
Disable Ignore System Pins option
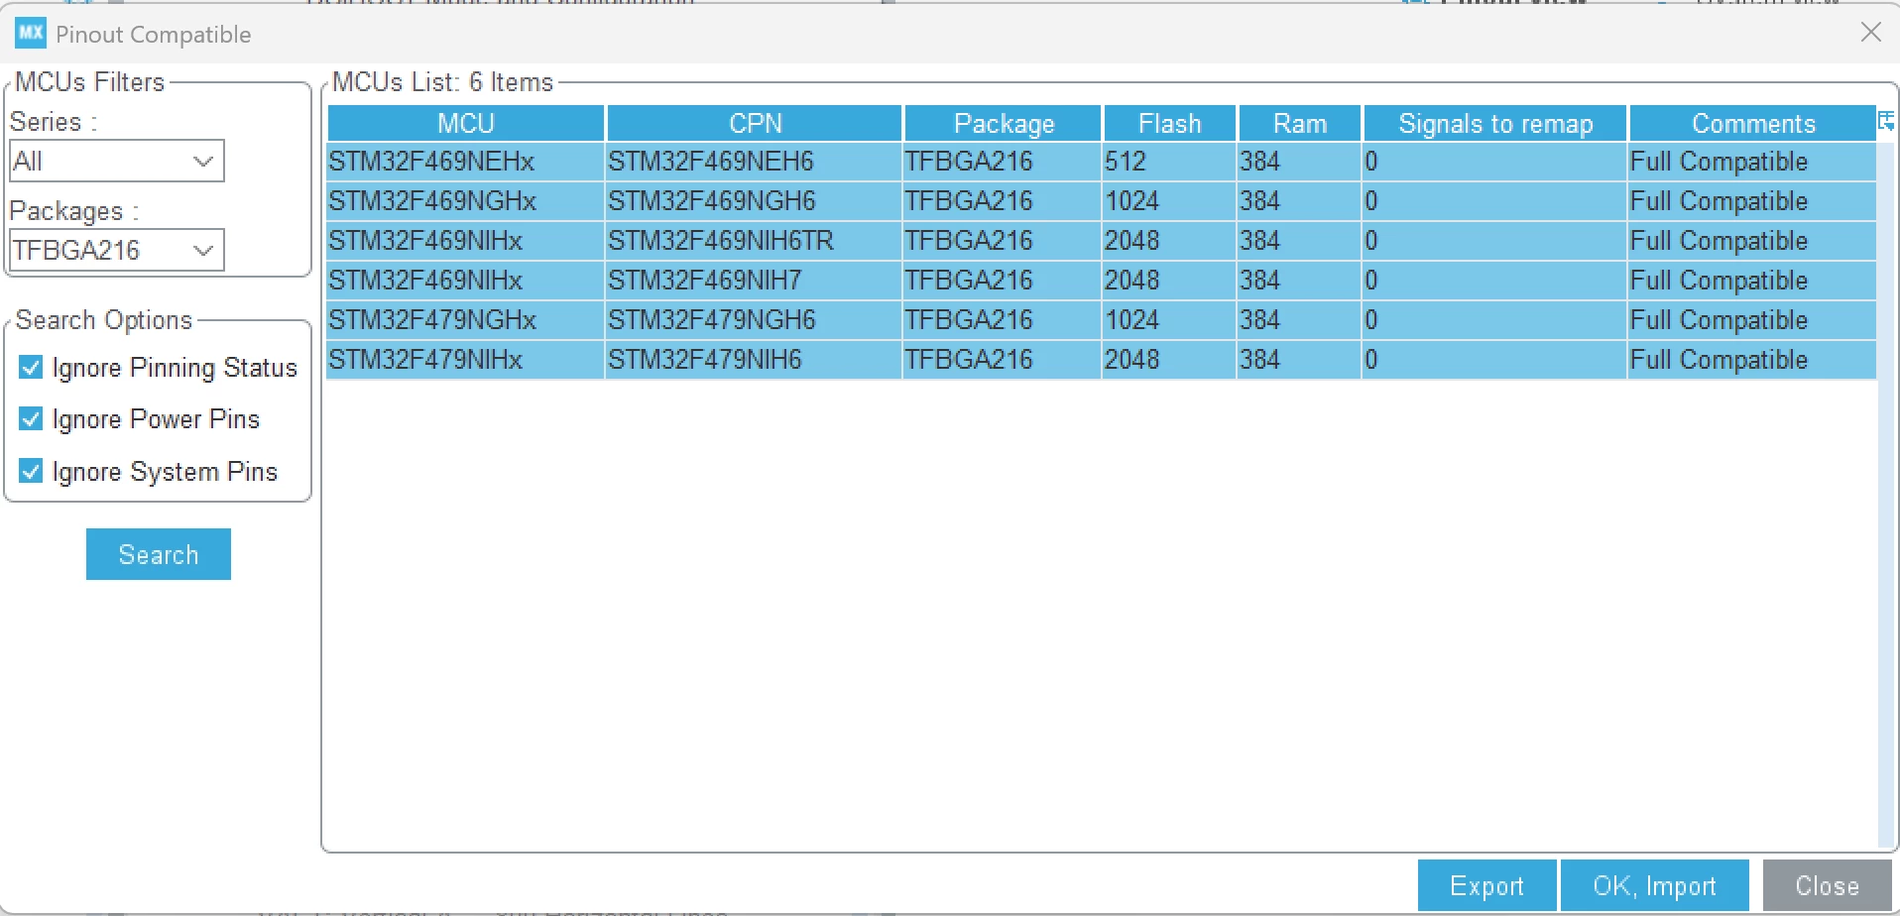pyautogui.click(x=31, y=471)
